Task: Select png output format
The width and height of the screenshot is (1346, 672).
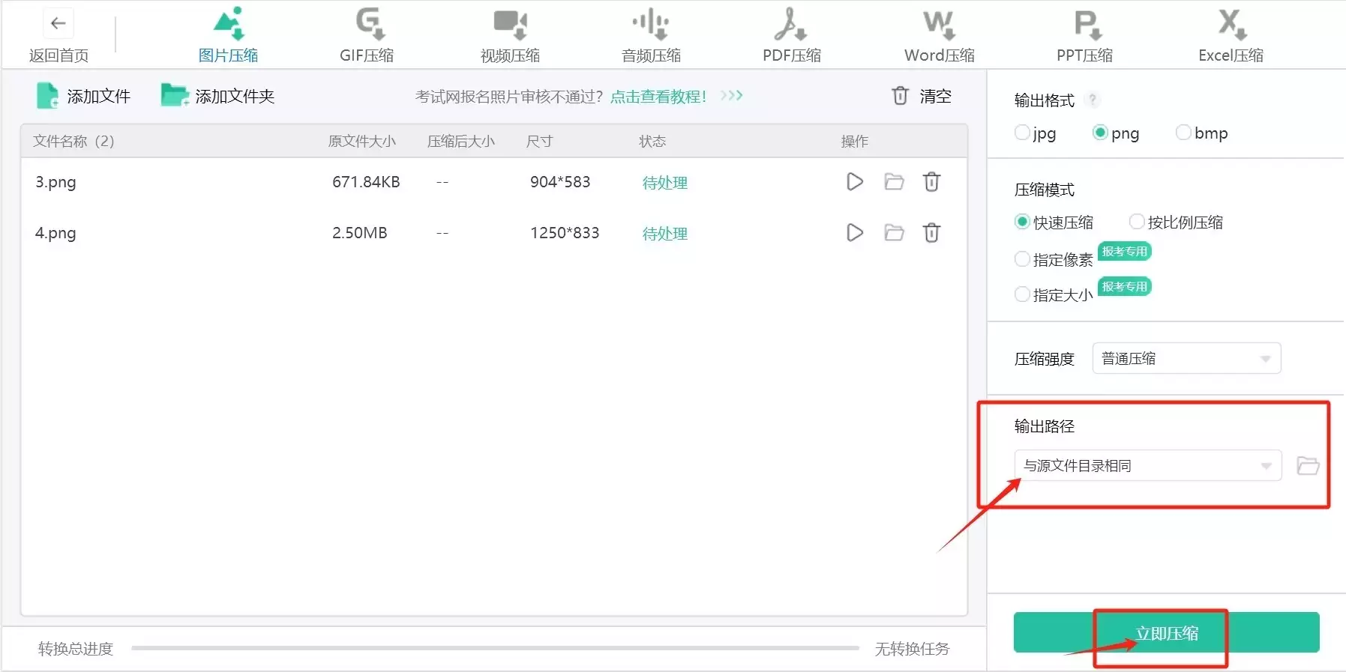Action: (x=1116, y=133)
